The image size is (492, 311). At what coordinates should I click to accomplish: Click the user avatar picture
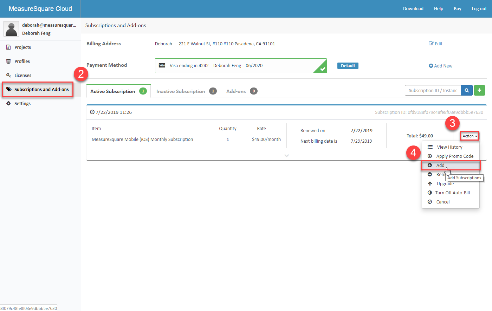[x=11, y=29]
